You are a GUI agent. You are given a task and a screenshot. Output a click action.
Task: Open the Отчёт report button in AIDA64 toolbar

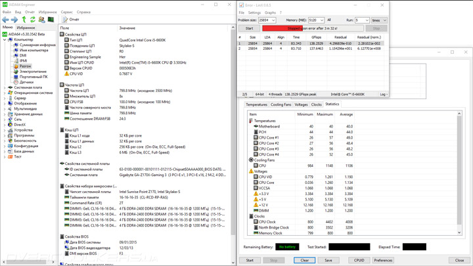coord(70,20)
